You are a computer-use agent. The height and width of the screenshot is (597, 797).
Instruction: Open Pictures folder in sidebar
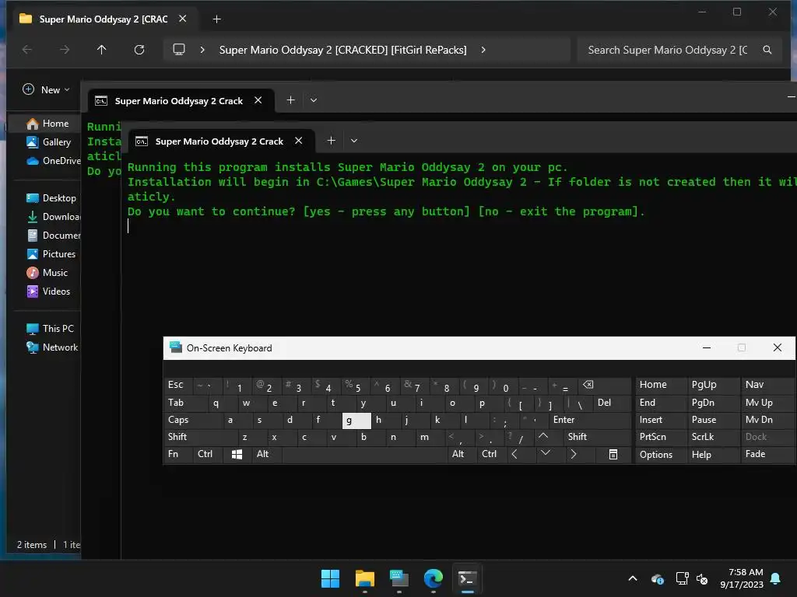click(51, 254)
